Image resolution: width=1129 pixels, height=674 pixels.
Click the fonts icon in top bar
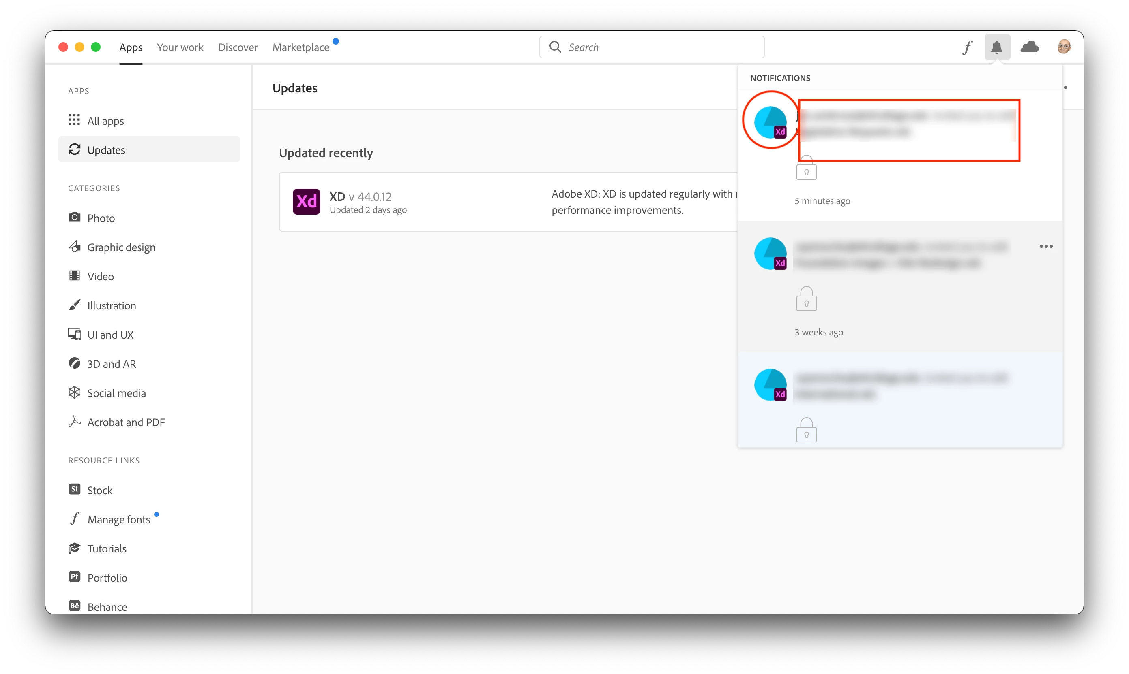[967, 47]
